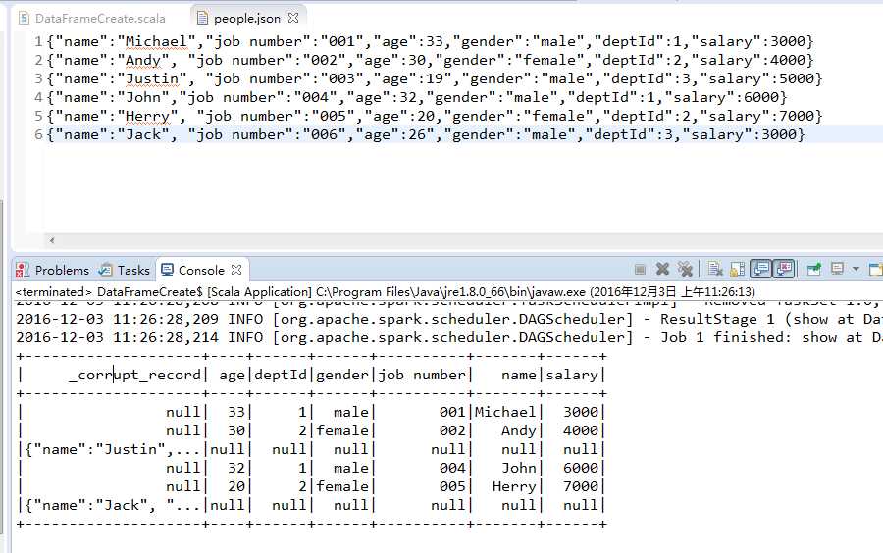Click the corrupt record {"name":"Jack", "... cell
Screen dimensions: 883x553
pyautogui.click(x=113, y=505)
